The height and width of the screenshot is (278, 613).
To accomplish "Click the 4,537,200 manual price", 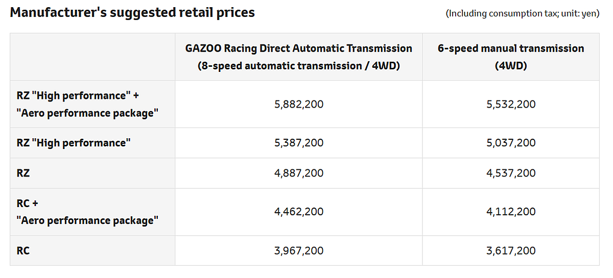I will pos(511,173).
